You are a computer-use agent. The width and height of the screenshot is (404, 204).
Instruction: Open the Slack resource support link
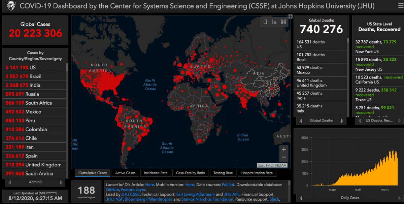pyautogui.click(x=274, y=199)
